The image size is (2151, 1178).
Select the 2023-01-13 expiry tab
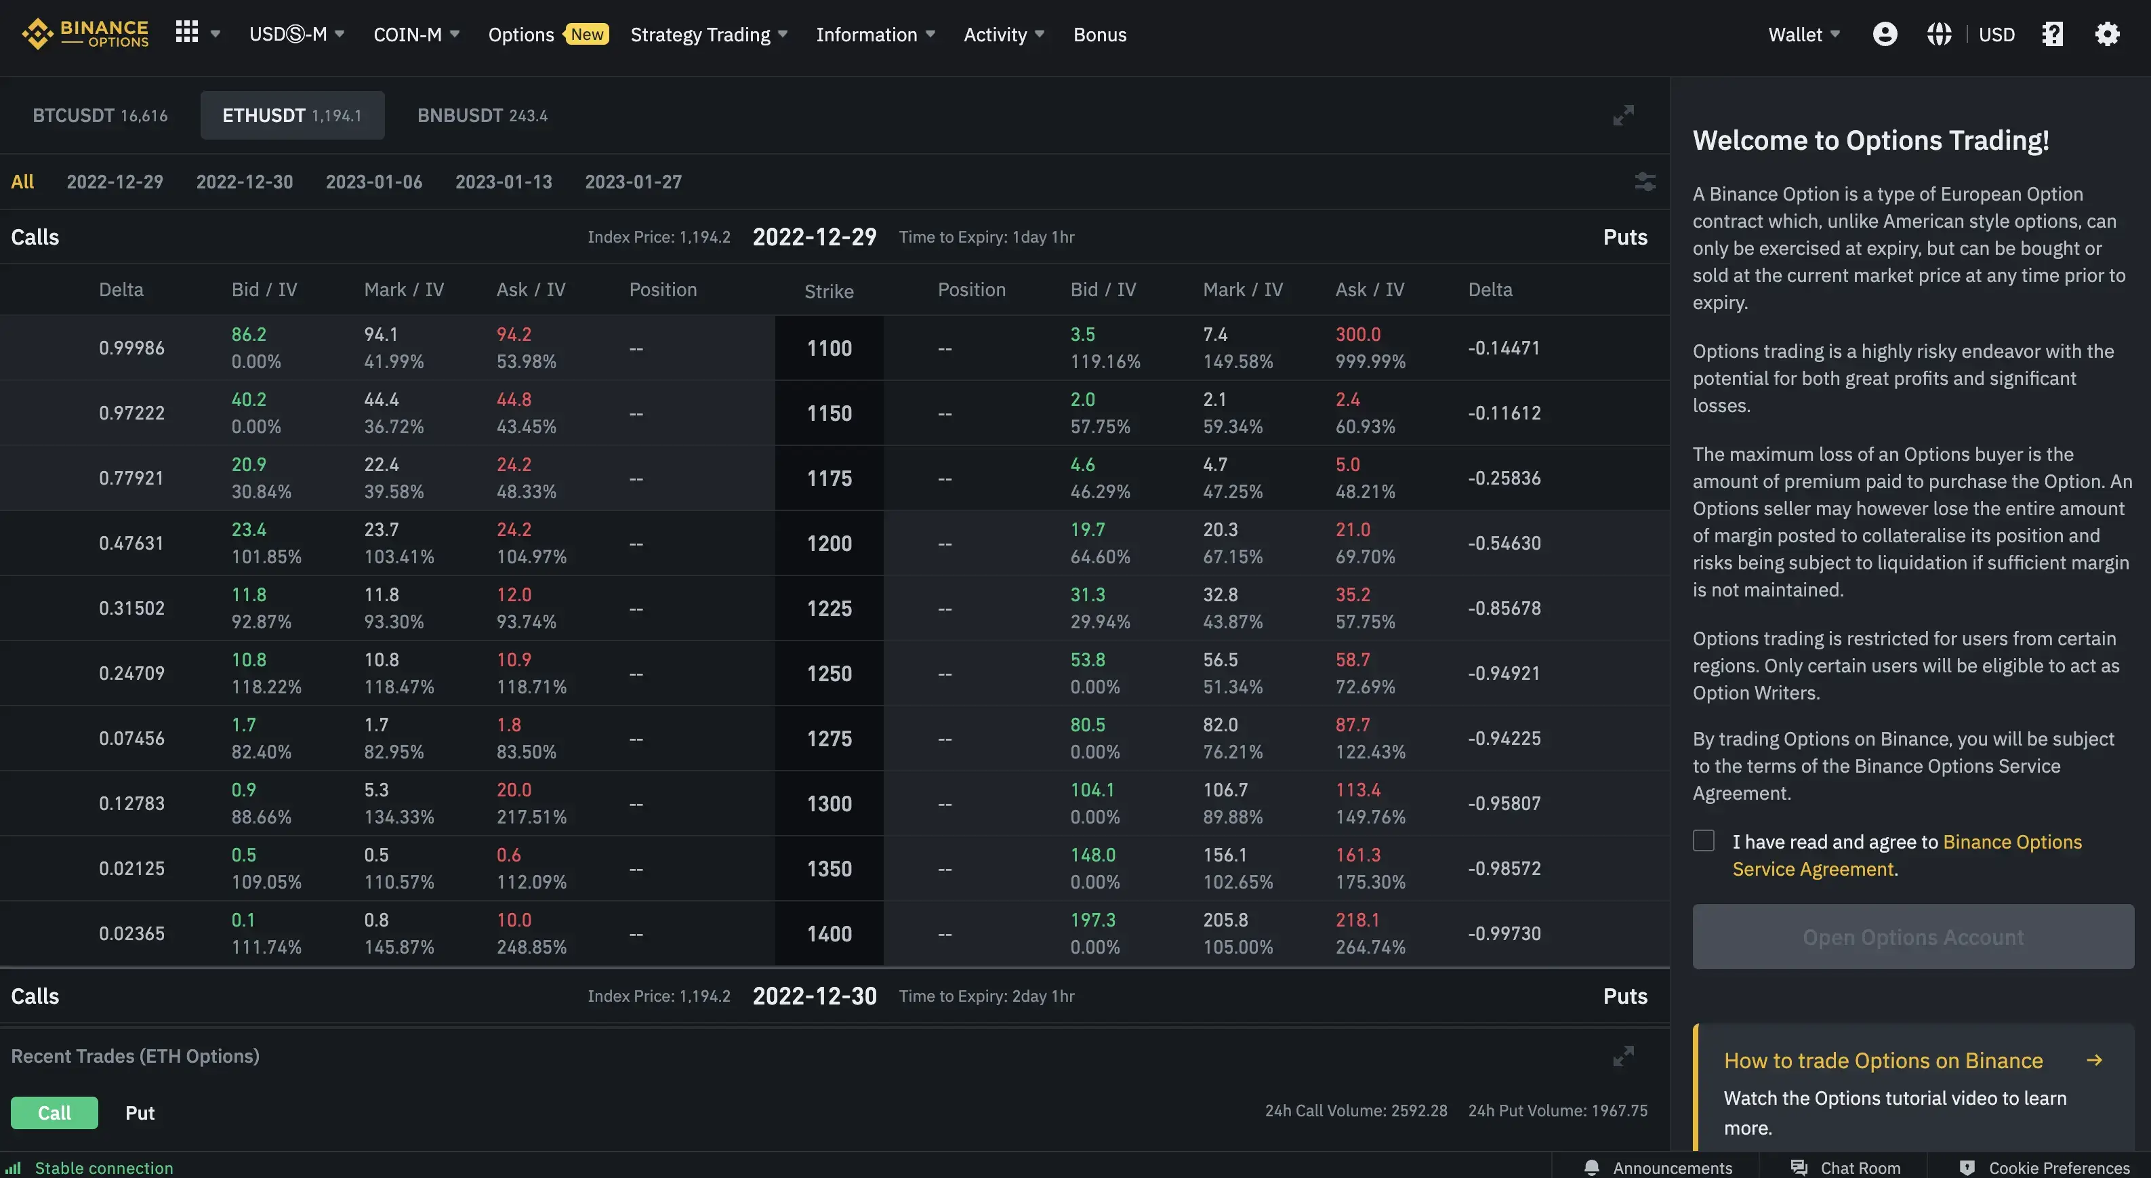(x=504, y=181)
